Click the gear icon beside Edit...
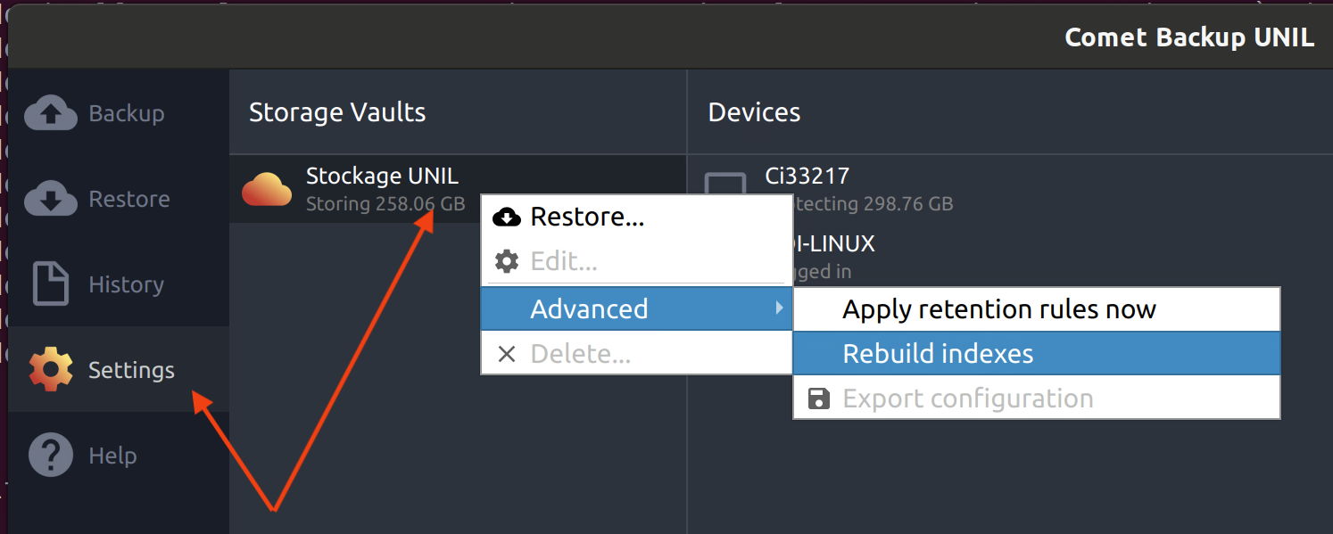 pos(507,261)
